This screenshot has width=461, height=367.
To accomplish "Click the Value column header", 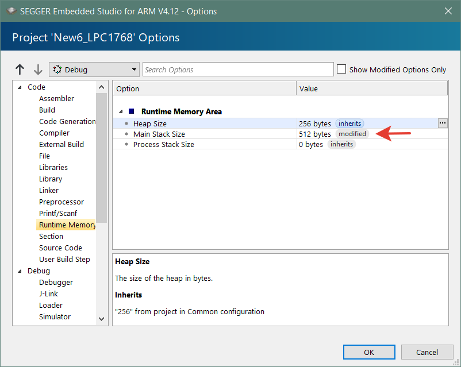I will 372,88.
